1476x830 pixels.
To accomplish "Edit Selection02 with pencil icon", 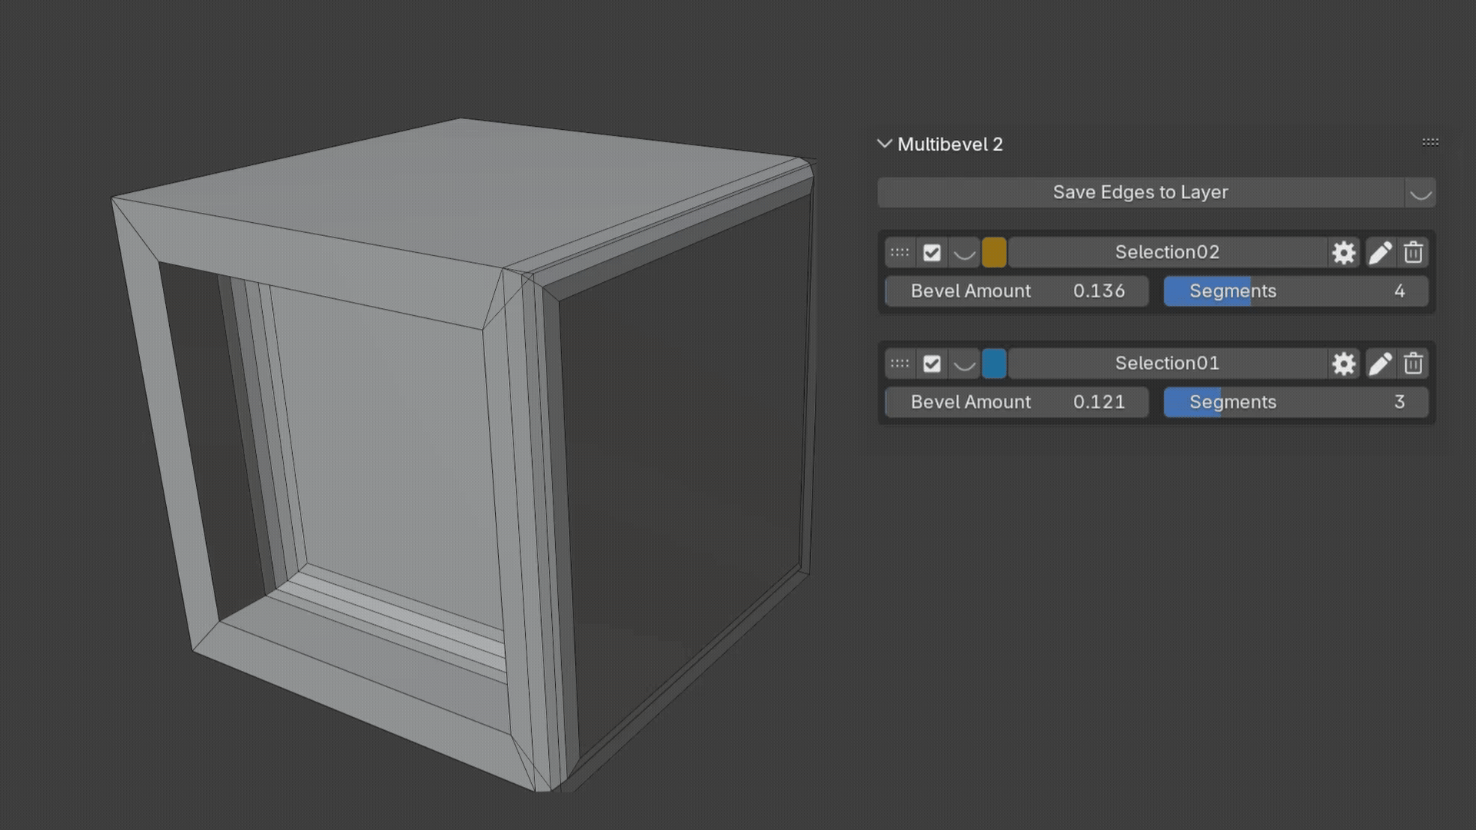I will 1380,252.
